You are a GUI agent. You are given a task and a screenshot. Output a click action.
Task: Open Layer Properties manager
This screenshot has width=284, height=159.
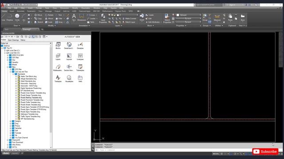[x=103, y=18]
